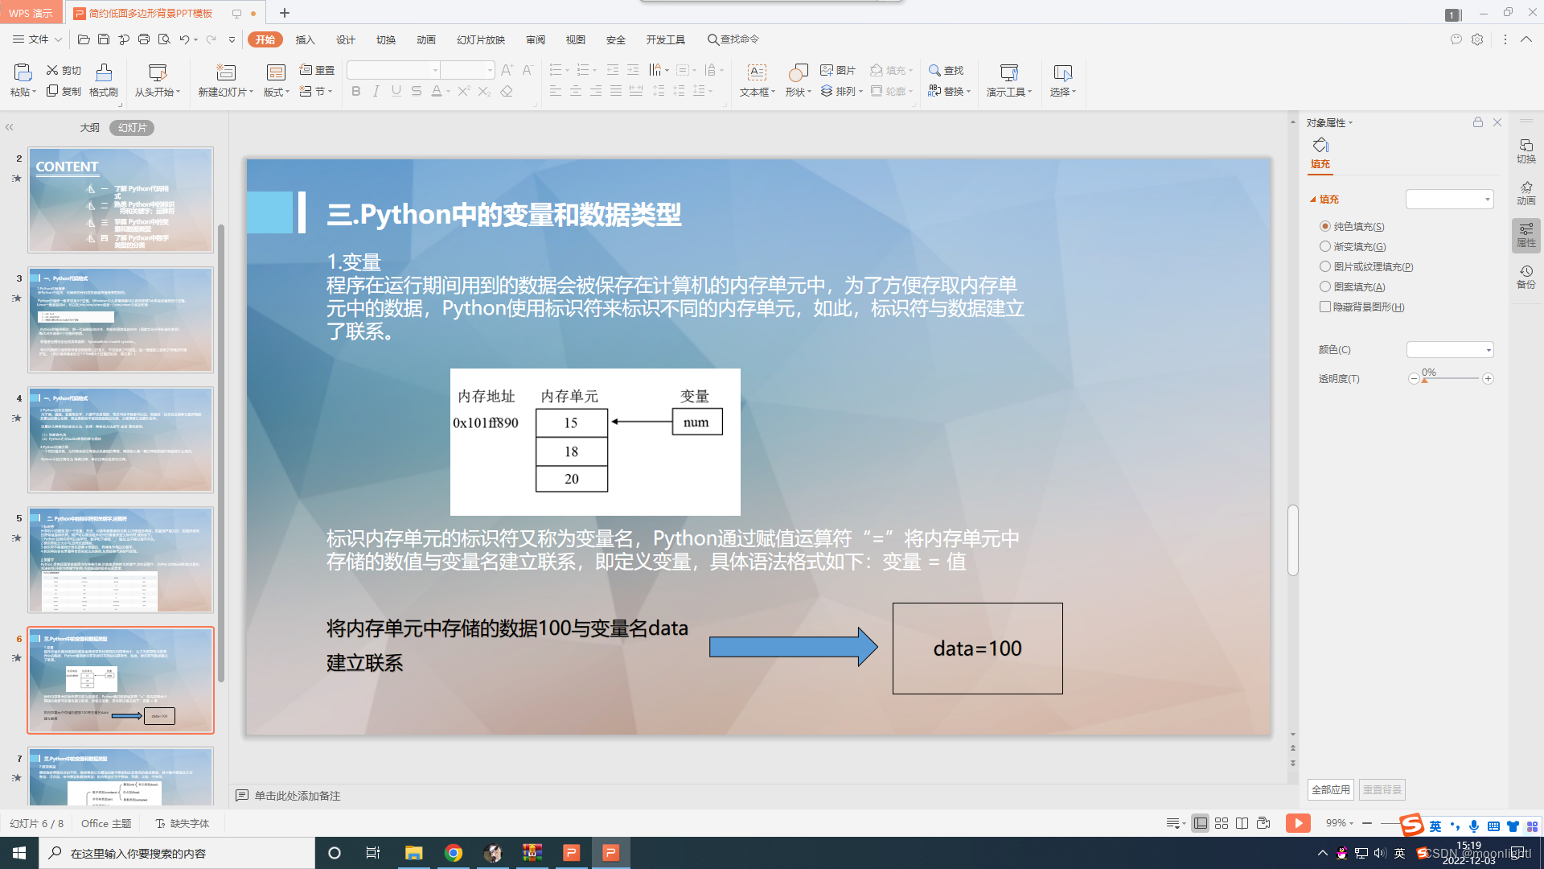Start slideshow with orange play button
Viewport: 1544px width, 869px height.
pyautogui.click(x=1297, y=823)
